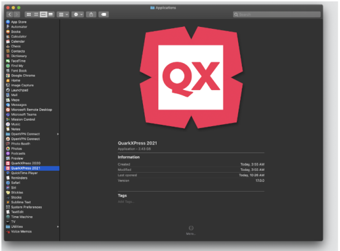Image resolution: width=340 pixels, height=251 pixels.
Task: Select the Maps app icon
Action: (x=8, y=100)
